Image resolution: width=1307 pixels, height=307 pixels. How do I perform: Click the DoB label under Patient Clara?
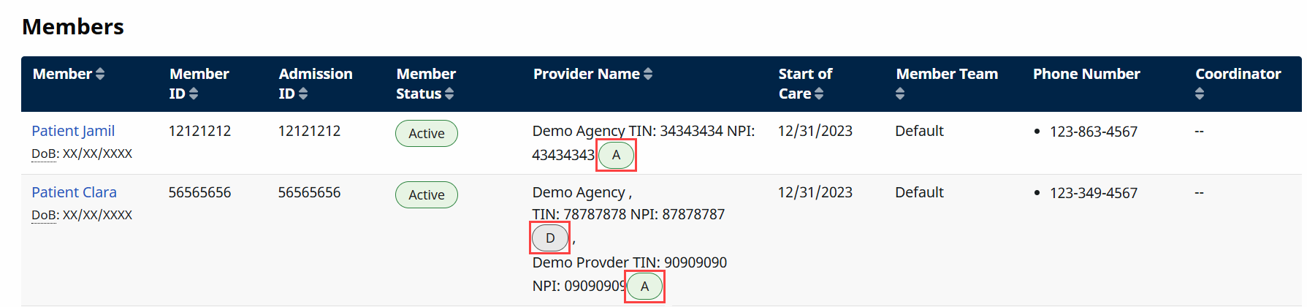click(x=44, y=215)
